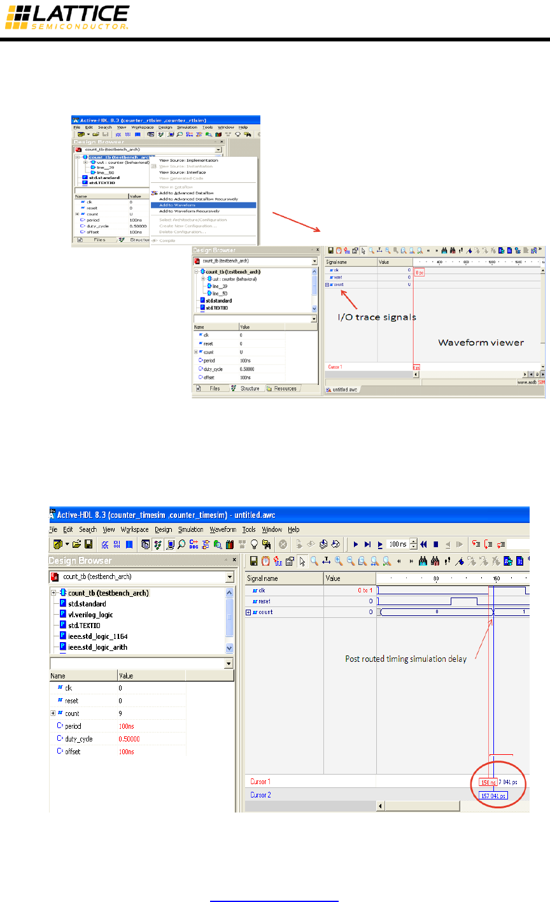Select ieee.std_logic_arith in Design Browser tree
The height and width of the screenshot is (902, 550).
click(93, 647)
